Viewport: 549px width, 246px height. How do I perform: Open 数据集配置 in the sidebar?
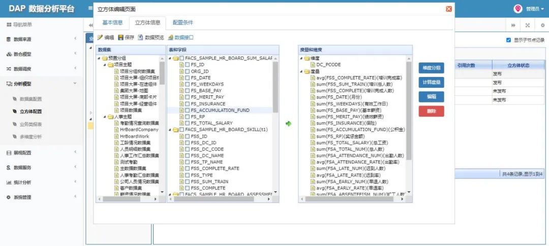click(x=31, y=99)
